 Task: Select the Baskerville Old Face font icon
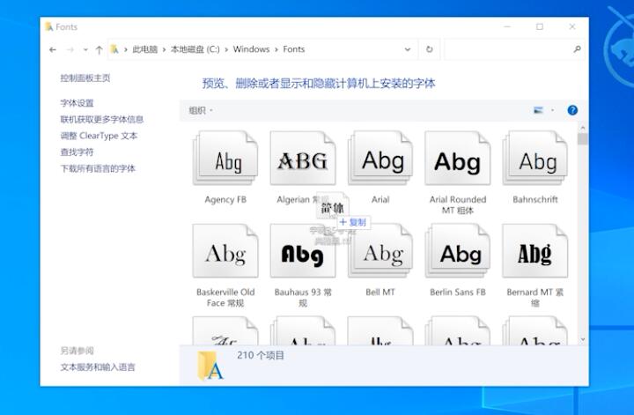225,251
